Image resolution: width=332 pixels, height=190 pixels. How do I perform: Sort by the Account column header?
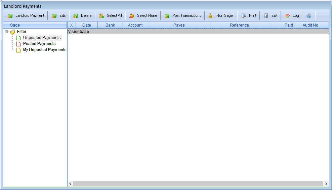[x=135, y=25]
